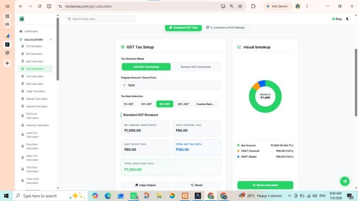Screen dimensions: 358x201
Task: Open Epf Calculator in sidebar
Action: [34, 61]
